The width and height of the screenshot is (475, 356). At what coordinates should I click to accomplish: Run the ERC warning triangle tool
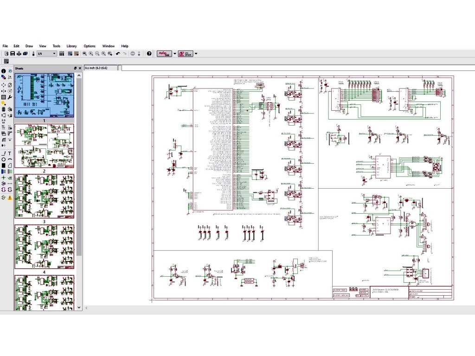pyautogui.click(x=10, y=197)
